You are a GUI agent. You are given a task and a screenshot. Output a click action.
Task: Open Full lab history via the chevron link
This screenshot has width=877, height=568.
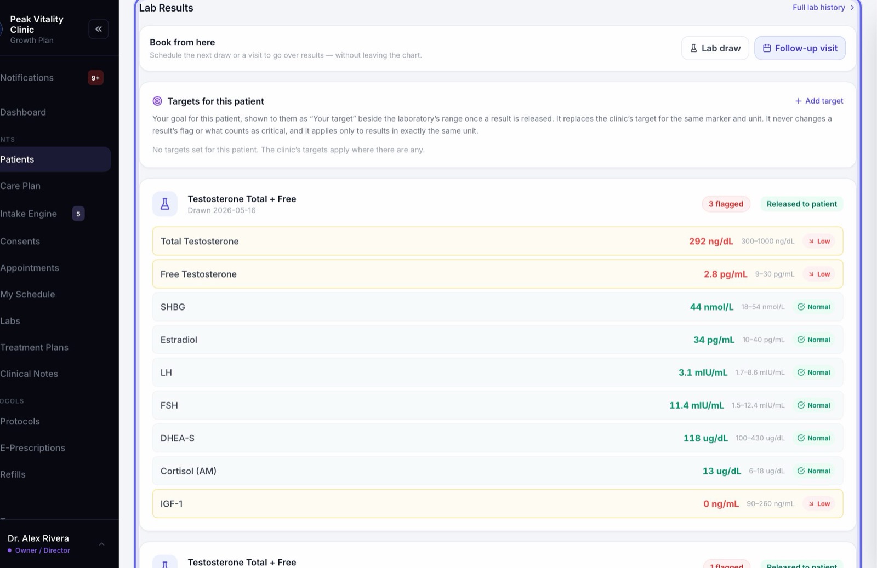pyautogui.click(x=823, y=8)
